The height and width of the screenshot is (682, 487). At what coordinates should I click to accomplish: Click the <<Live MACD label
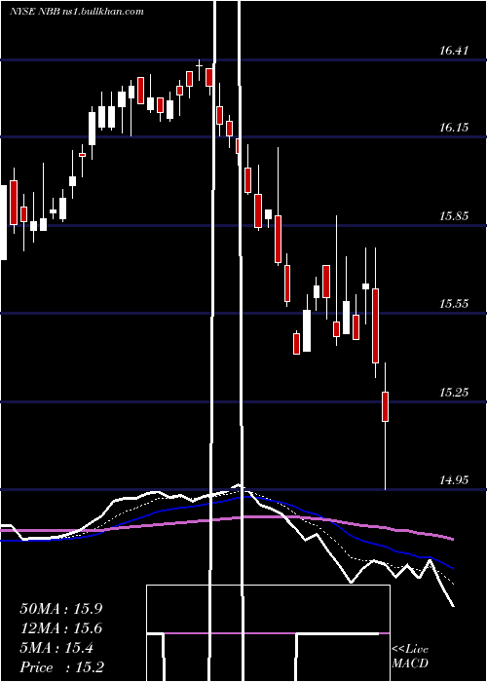click(410, 657)
